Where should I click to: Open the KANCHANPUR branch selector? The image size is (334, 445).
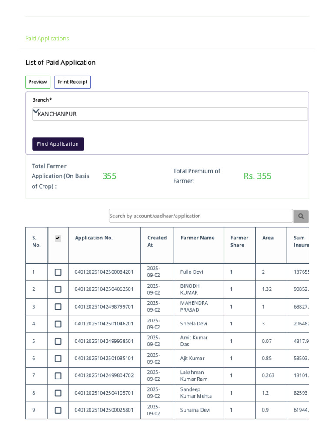pyautogui.click(x=170, y=114)
